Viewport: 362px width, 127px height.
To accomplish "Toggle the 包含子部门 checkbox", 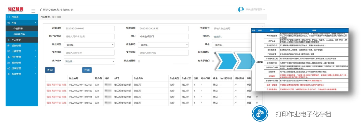I will (x=213, y=61).
